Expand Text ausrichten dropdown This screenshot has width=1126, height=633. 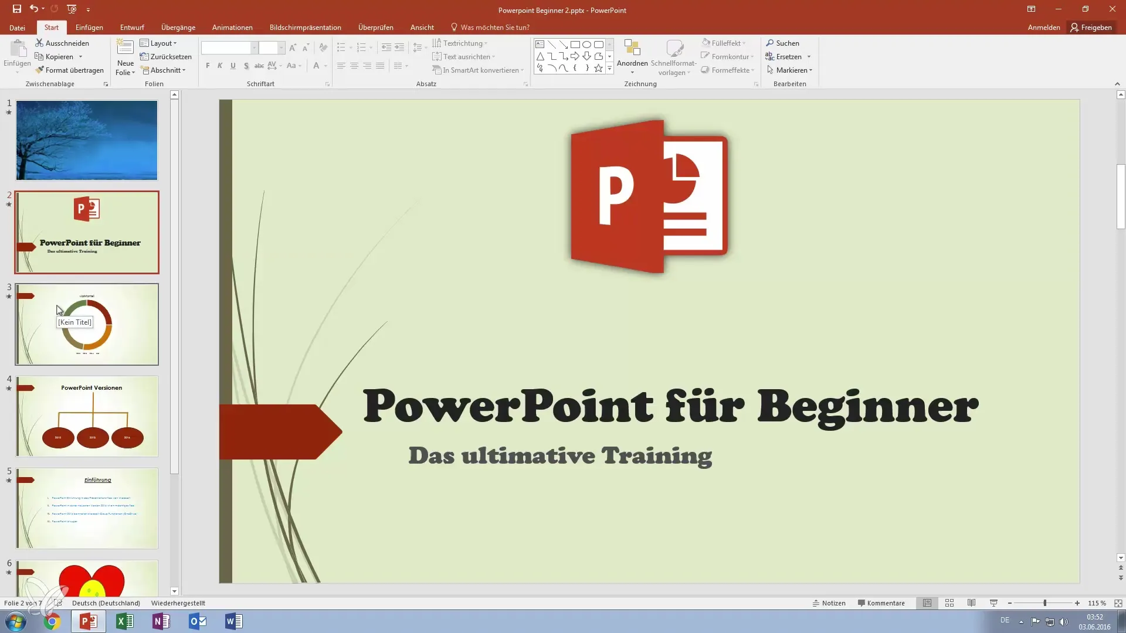pos(464,57)
